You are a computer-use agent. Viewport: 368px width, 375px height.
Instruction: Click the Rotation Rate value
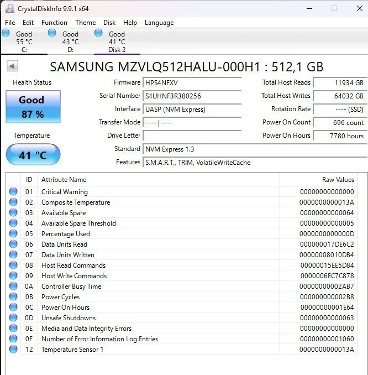click(x=340, y=110)
